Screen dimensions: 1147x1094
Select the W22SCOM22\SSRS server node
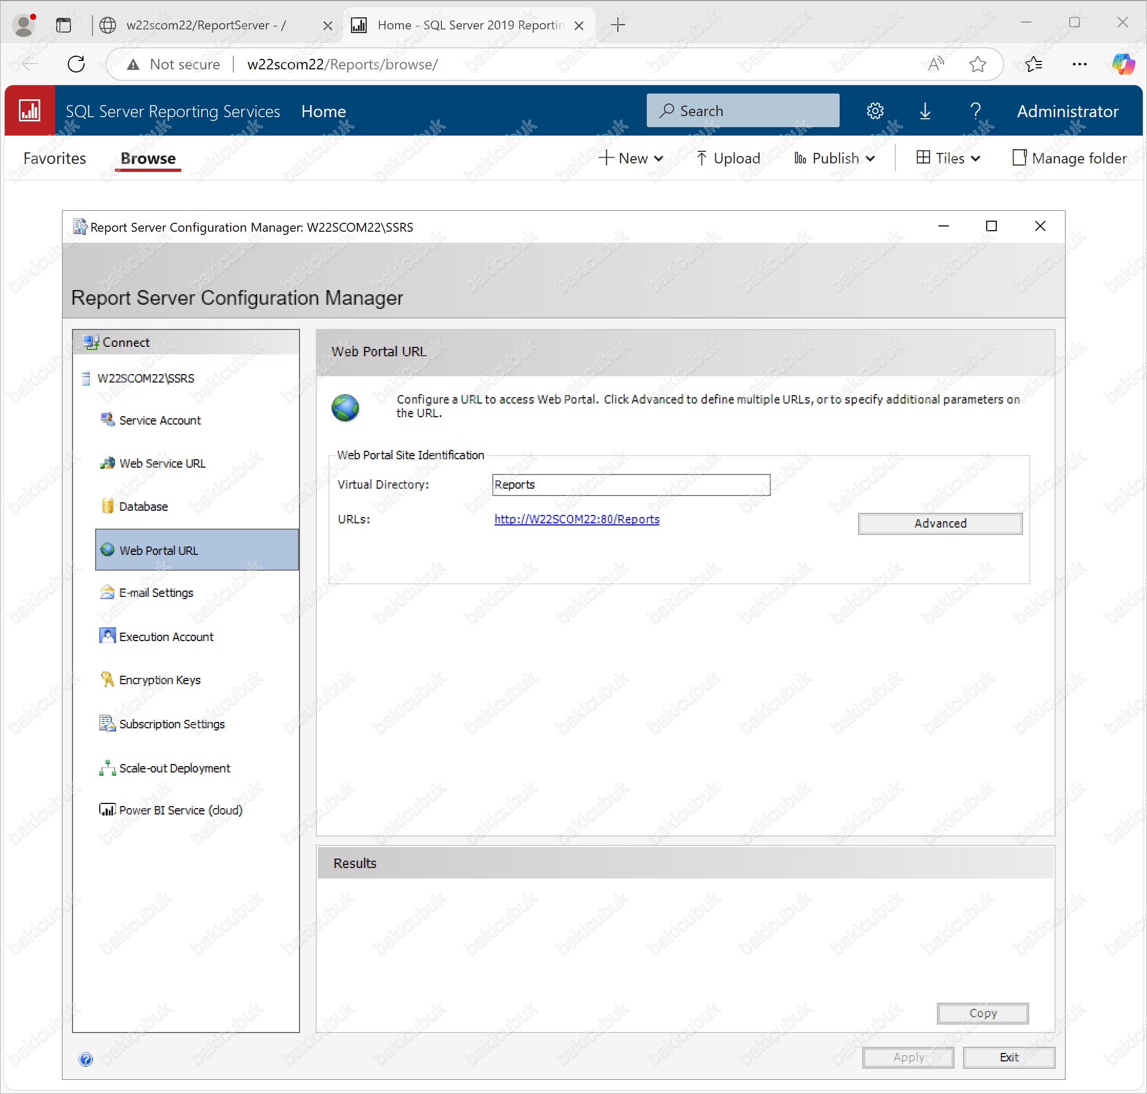pyautogui.click(x=145, y=378)
